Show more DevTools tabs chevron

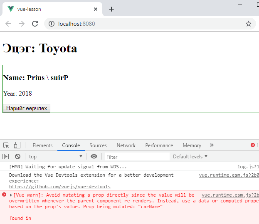(x=212, y=145)
